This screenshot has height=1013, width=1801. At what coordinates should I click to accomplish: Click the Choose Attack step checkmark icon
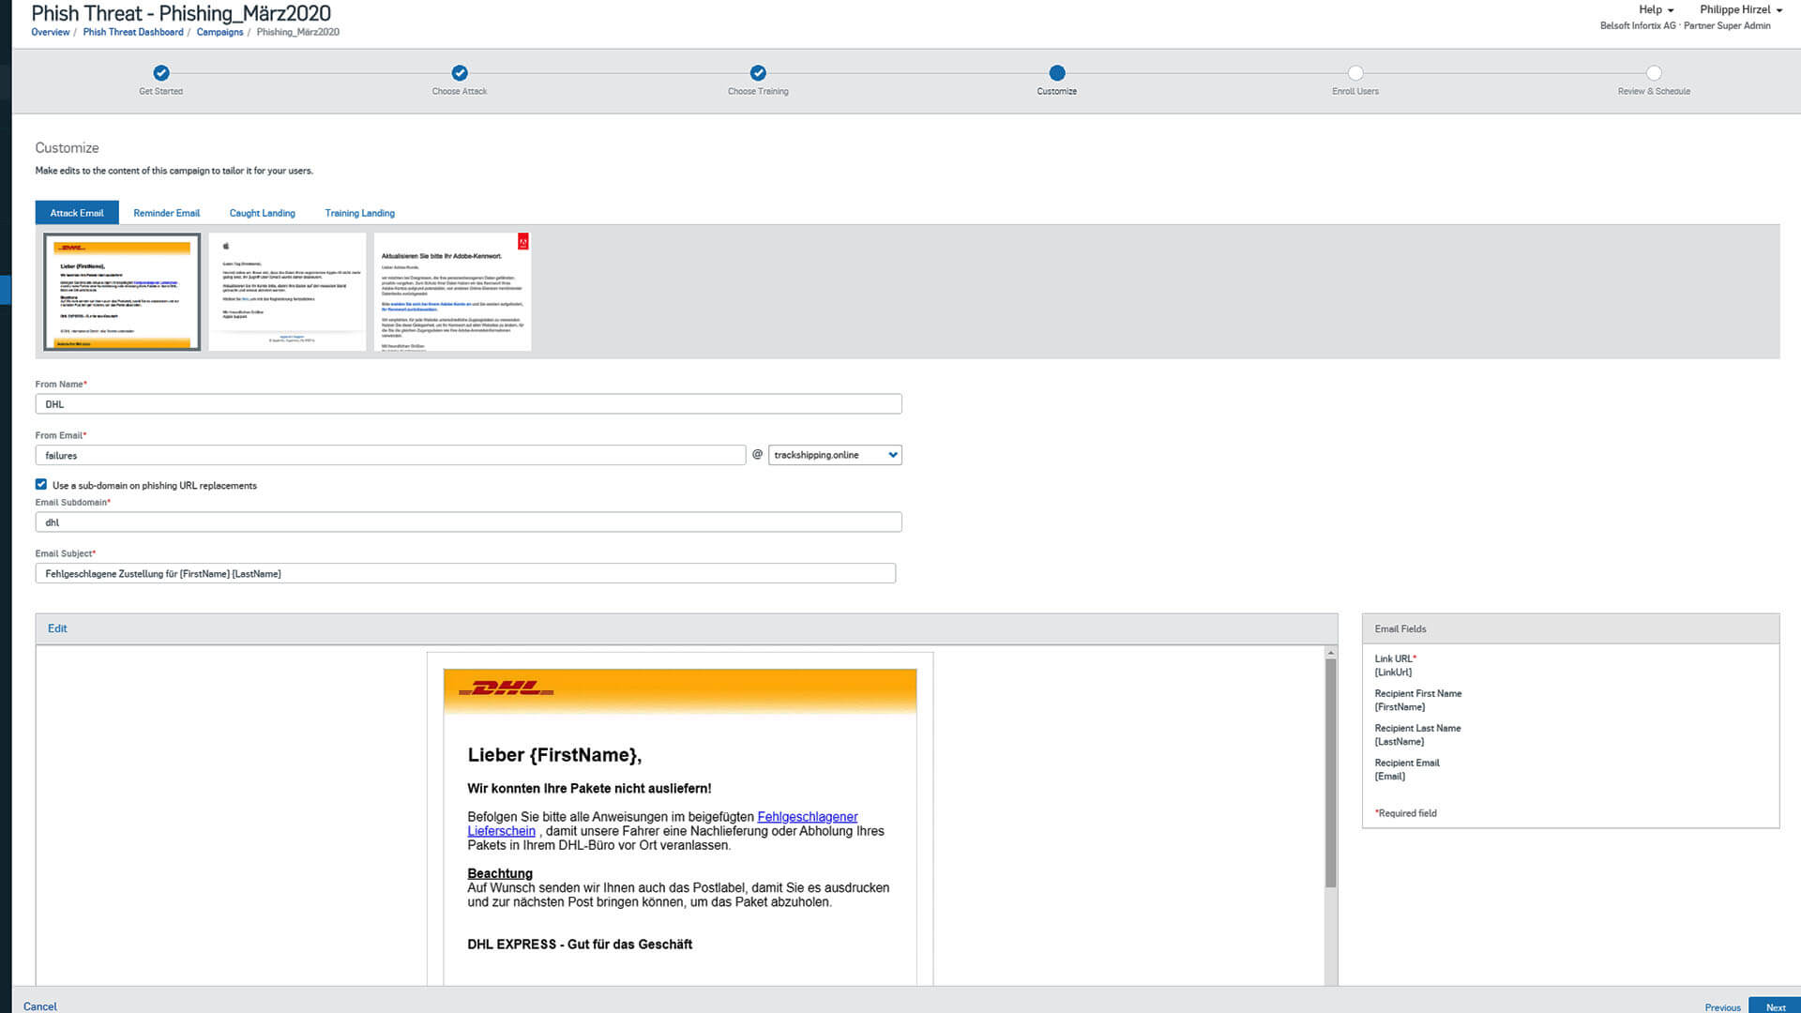pos(460,73)
